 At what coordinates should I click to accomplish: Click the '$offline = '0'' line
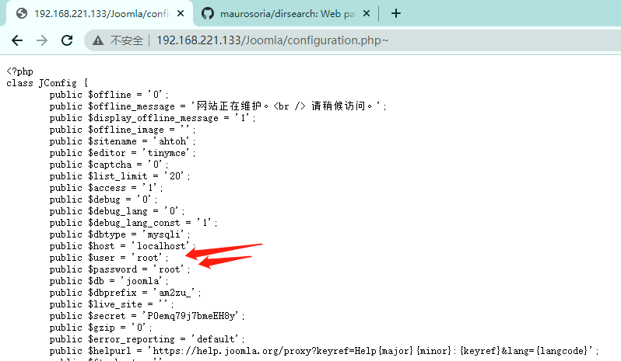pyautogui.click(x=109, y=95)
